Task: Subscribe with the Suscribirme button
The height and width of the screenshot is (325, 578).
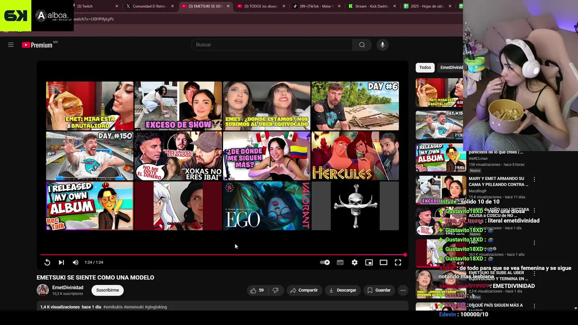Action: click(107, 290)
